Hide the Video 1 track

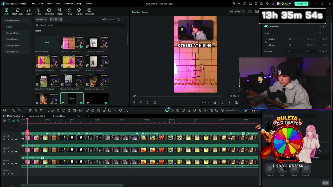pyautogui.click(x=16, y=164)
